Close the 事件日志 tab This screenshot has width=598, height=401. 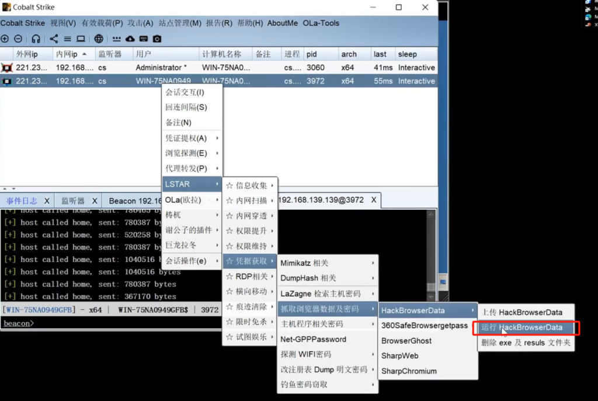[x=47, y=200]
